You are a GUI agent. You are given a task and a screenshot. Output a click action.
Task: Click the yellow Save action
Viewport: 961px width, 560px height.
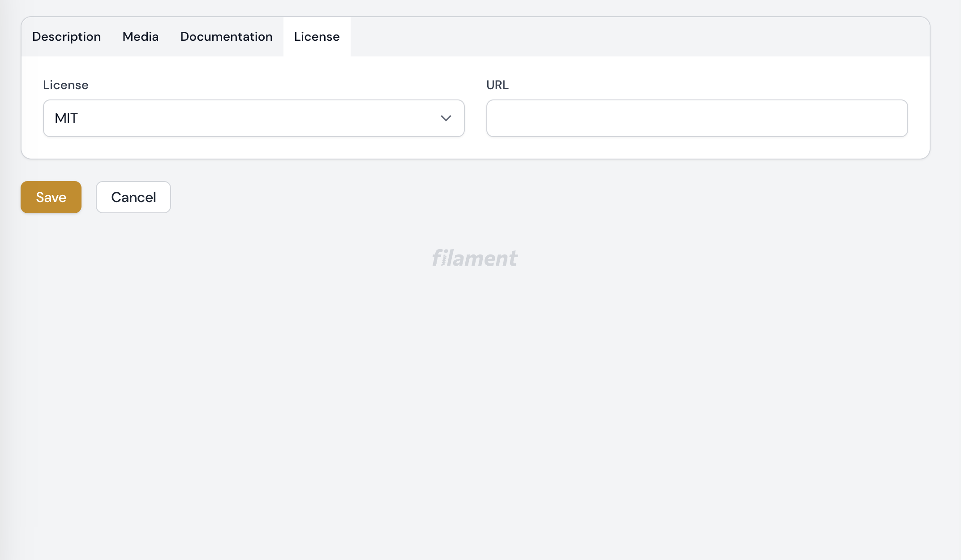[51, 197]
